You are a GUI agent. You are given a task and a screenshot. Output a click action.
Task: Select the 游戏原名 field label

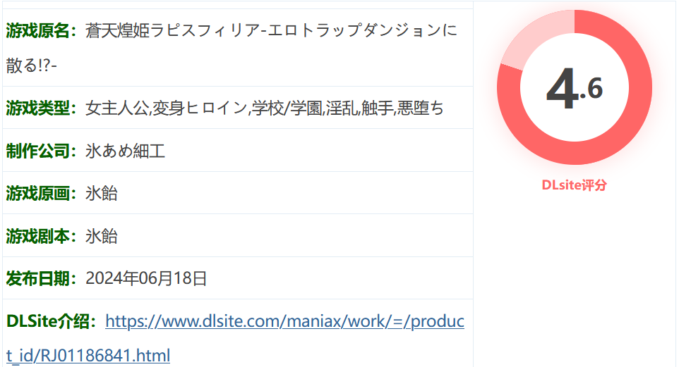pyautogui.click(x=42, y=30)
